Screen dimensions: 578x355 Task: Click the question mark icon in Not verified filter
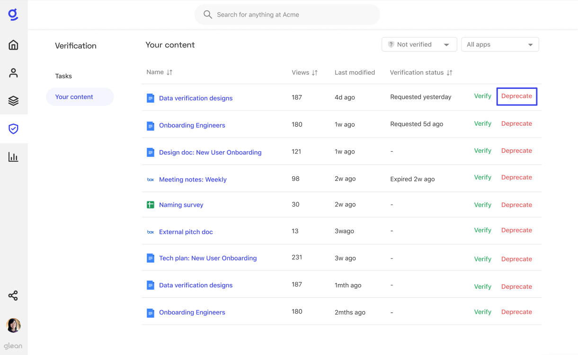[x=391, y=44]
